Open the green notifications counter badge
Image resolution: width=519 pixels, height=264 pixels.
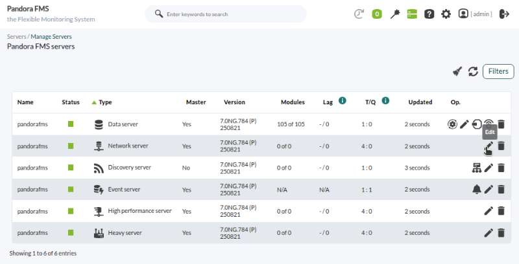pyautogui.click(x=377, y=14)
